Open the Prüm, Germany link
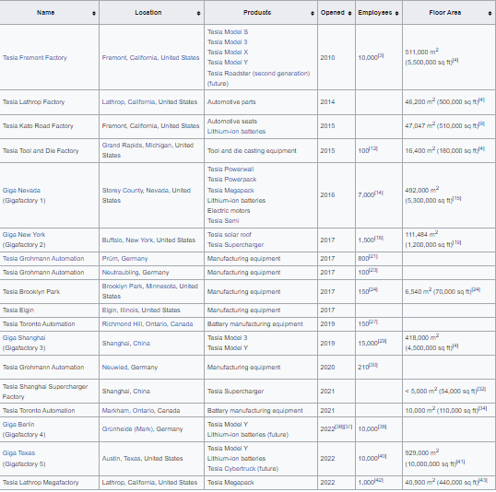The height and width of the screenshot is (492, 496). pos(124,259)
